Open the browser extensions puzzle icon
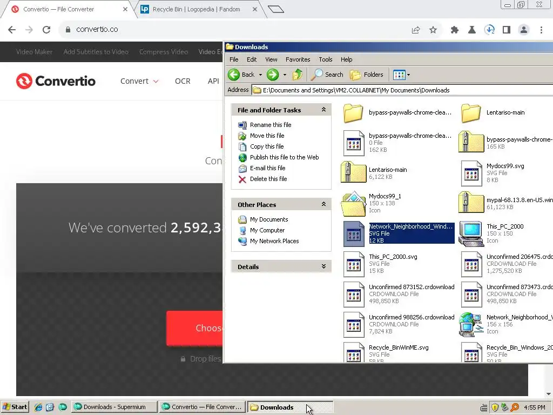 click(x=455, y=30)
